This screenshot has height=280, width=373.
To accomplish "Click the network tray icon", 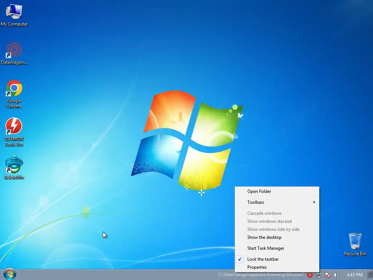I will (x=318, y=275).
